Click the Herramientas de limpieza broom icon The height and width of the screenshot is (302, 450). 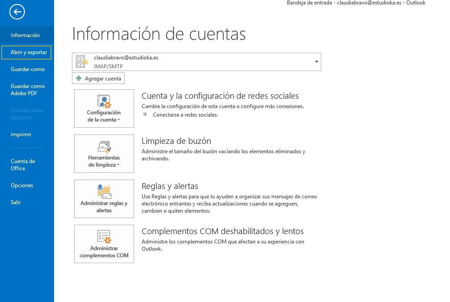click(x=104, y=147)
